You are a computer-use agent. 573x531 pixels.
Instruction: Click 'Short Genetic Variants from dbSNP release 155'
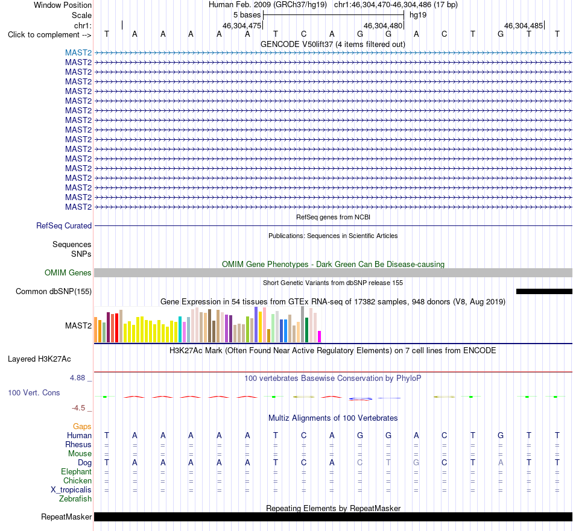click(x=333, y=283)
